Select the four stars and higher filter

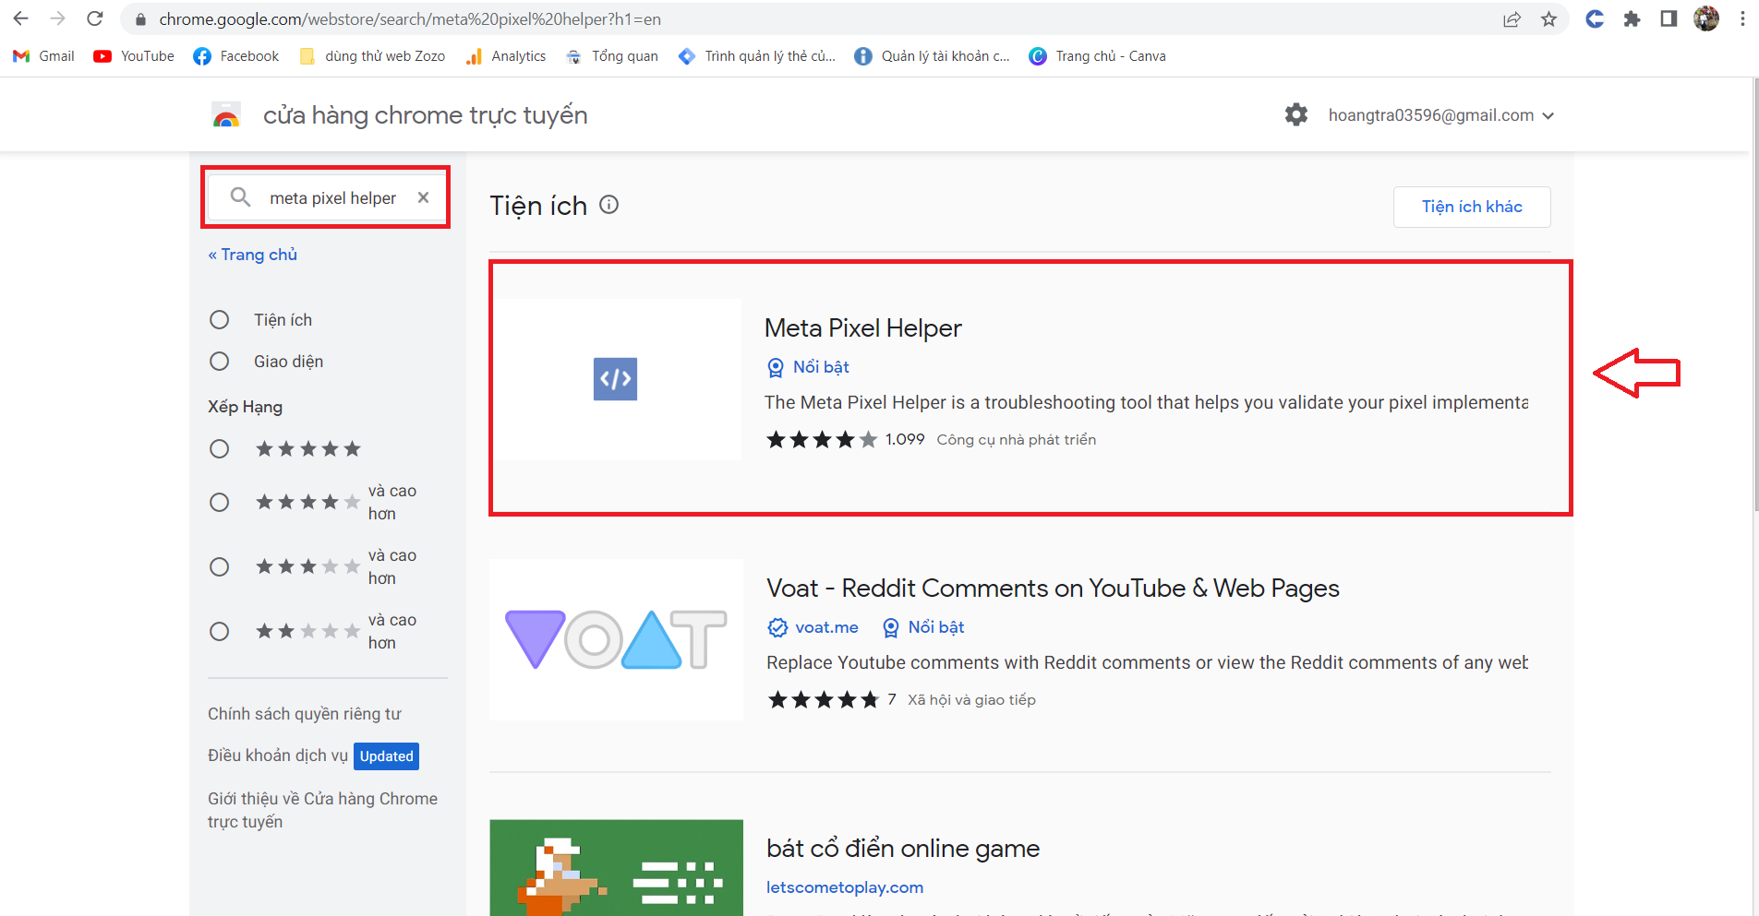click(219, 502)
